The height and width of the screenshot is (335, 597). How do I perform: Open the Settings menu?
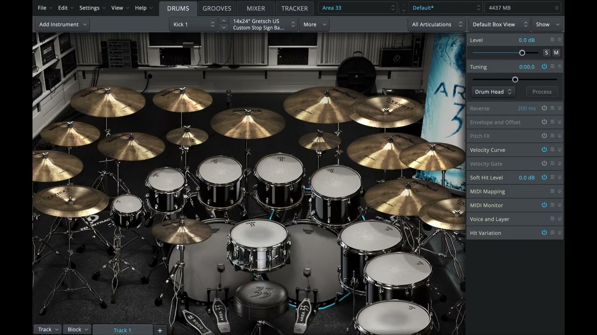point(92,8)
